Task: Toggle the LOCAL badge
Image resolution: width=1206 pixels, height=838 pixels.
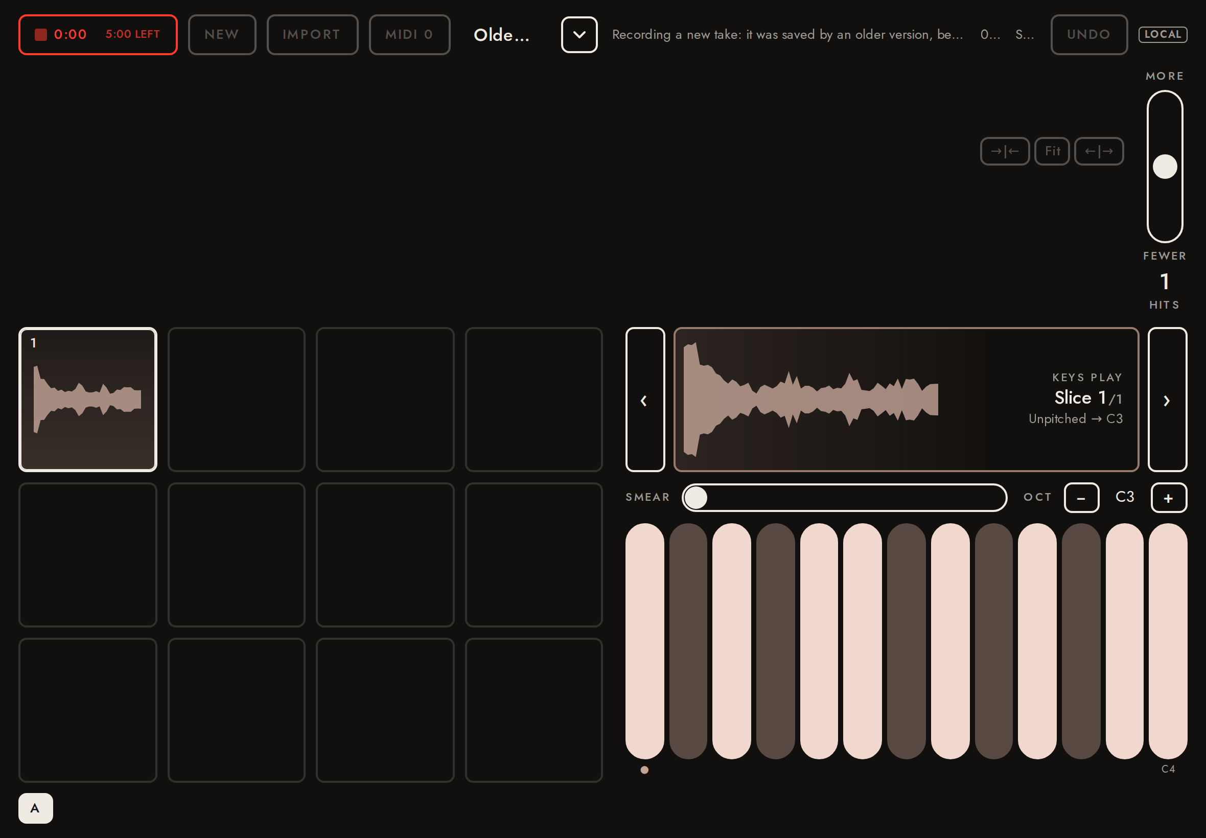Action: (1163, 35)
